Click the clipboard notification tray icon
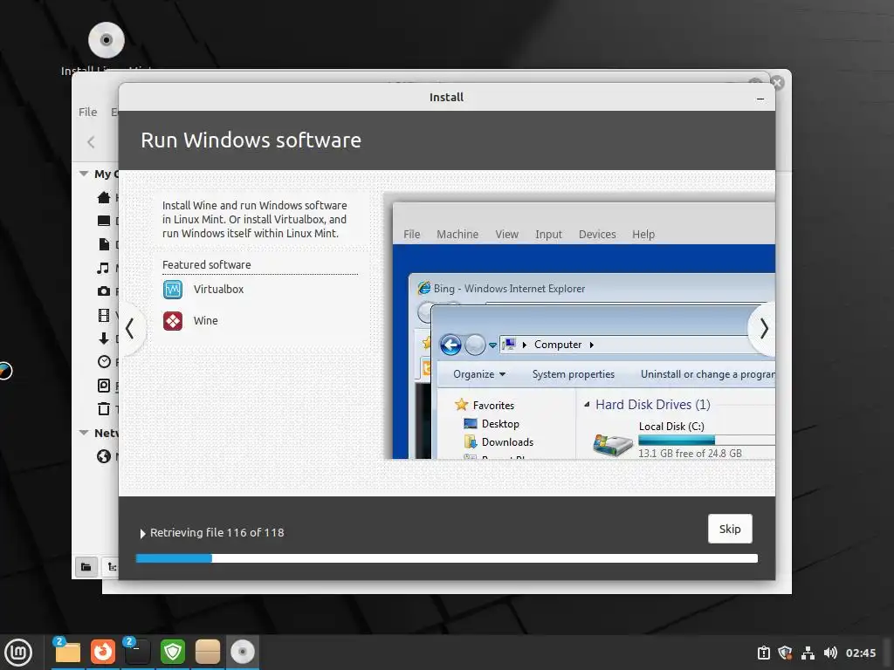Viewport: 894px width, 670px height. [x=763, y=653]
